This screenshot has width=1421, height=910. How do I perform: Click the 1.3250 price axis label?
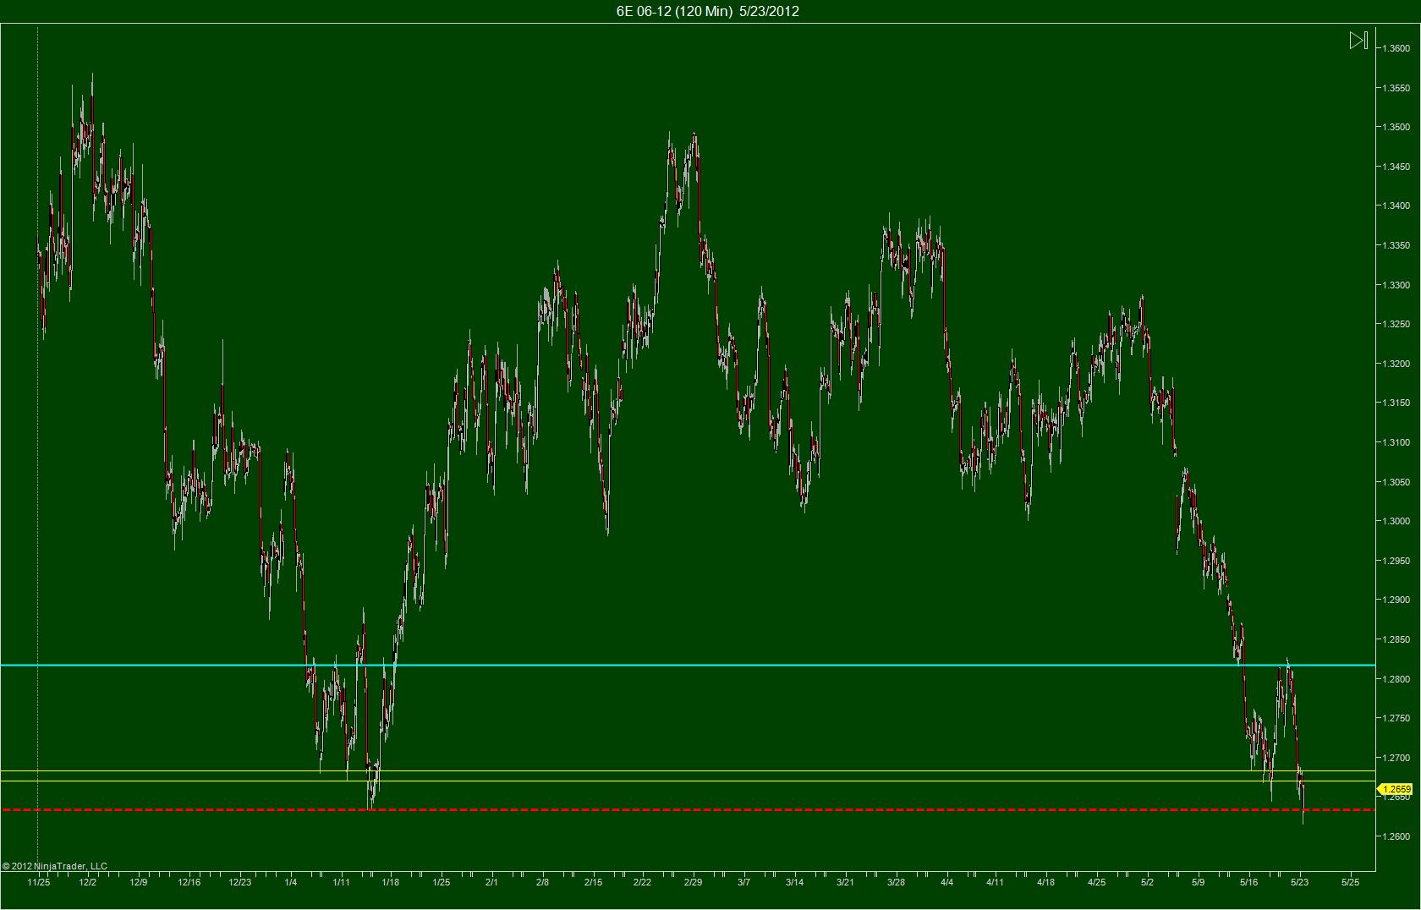click(x=1396, y=324)
